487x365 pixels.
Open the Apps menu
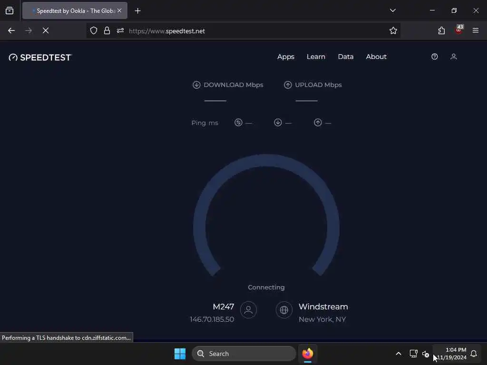[x=286, y=57]
